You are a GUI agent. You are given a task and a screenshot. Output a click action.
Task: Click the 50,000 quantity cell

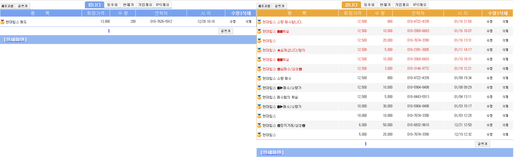[388, 125]
